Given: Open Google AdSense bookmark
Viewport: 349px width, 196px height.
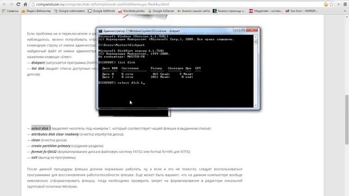Looking at the screenshot, I should click(x=161, y=11).
